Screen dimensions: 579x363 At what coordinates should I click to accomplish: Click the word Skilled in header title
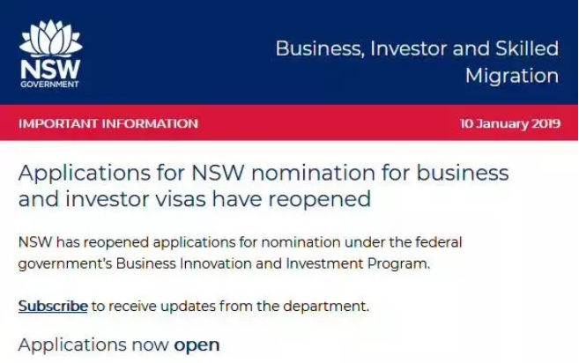[527, 48]
